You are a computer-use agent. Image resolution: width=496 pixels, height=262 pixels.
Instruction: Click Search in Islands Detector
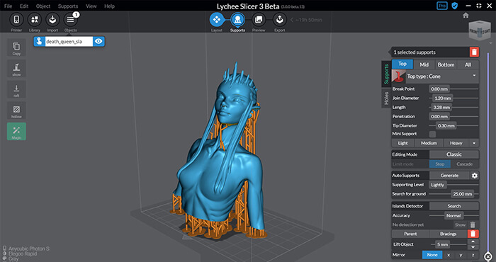[x=454, y=206]
